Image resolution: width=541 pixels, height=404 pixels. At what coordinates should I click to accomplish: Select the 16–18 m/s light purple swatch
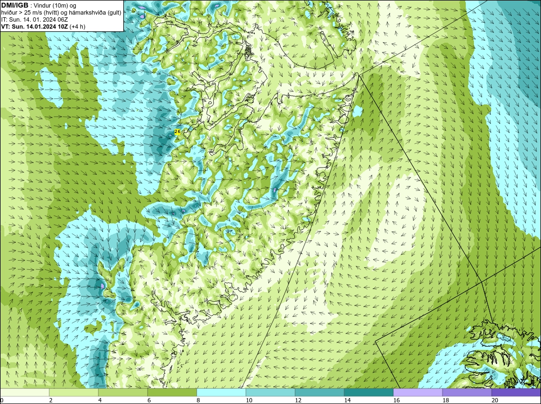(418, 392)
